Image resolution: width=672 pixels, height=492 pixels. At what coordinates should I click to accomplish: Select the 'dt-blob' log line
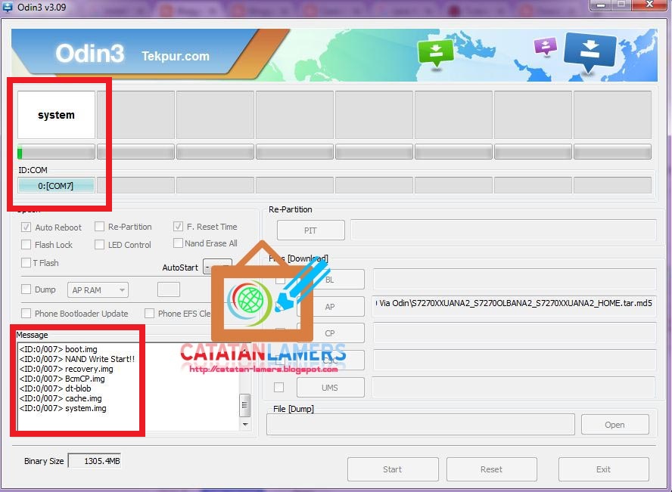tap(55, 388)
